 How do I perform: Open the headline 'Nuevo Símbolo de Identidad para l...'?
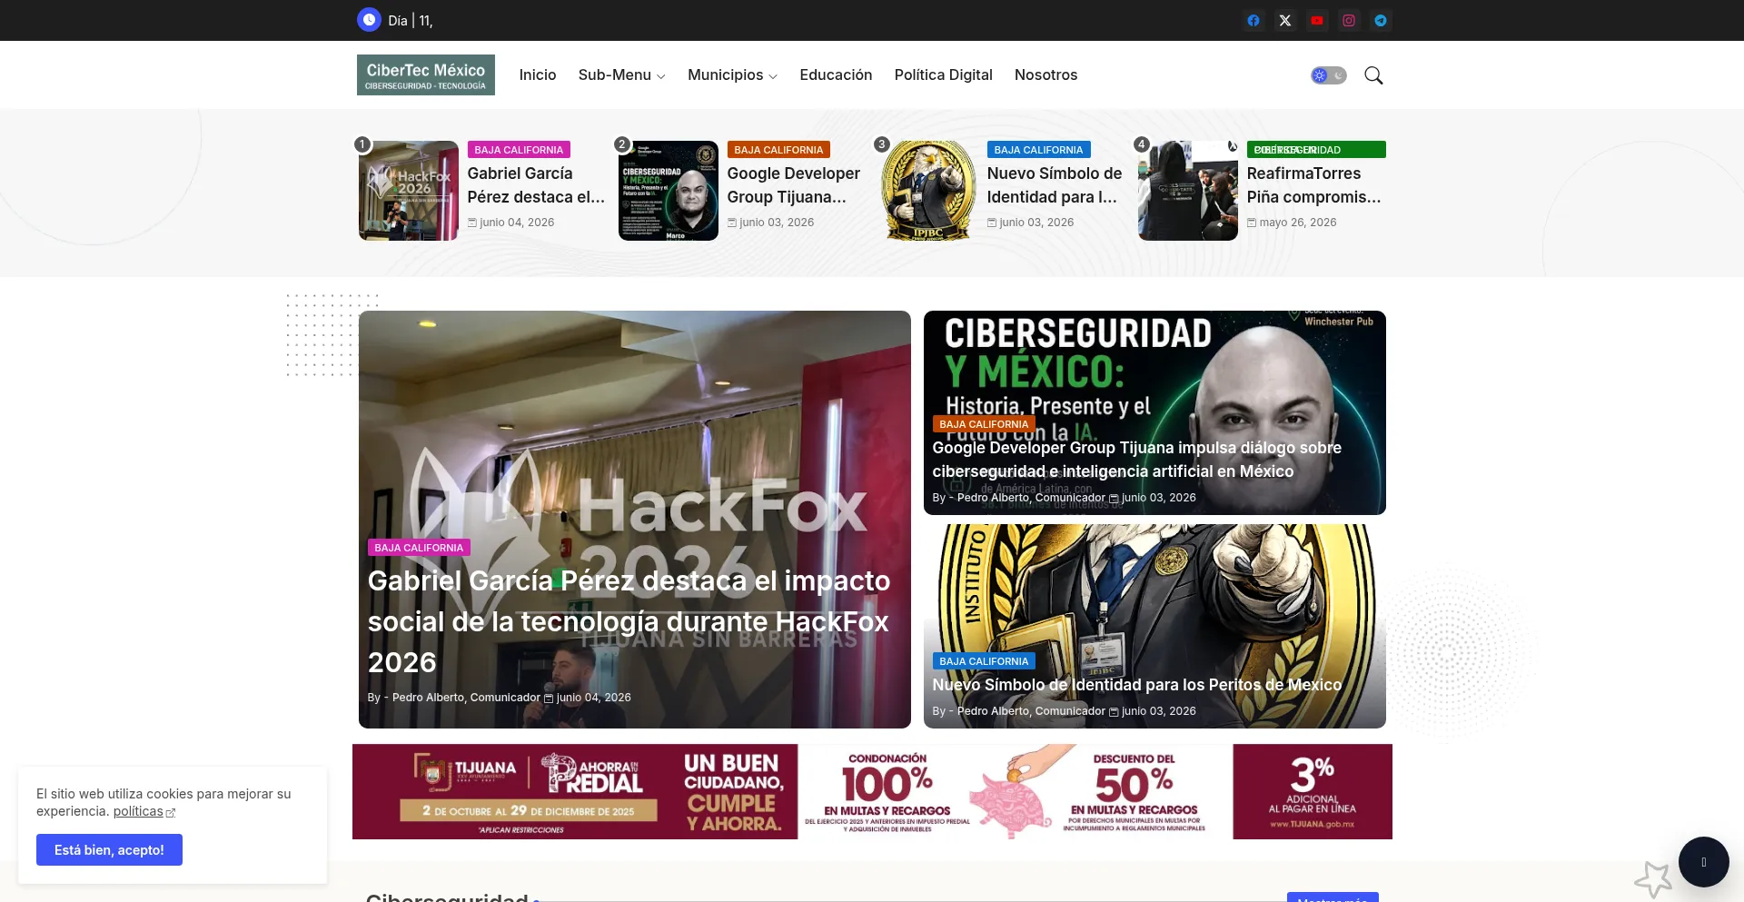pos(1055,185)
